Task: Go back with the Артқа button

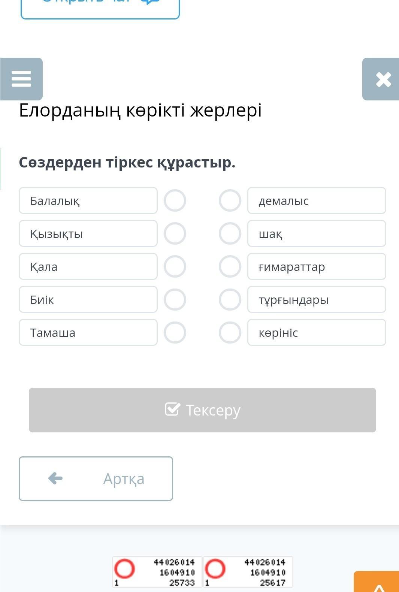Action: tap(96, 478)
